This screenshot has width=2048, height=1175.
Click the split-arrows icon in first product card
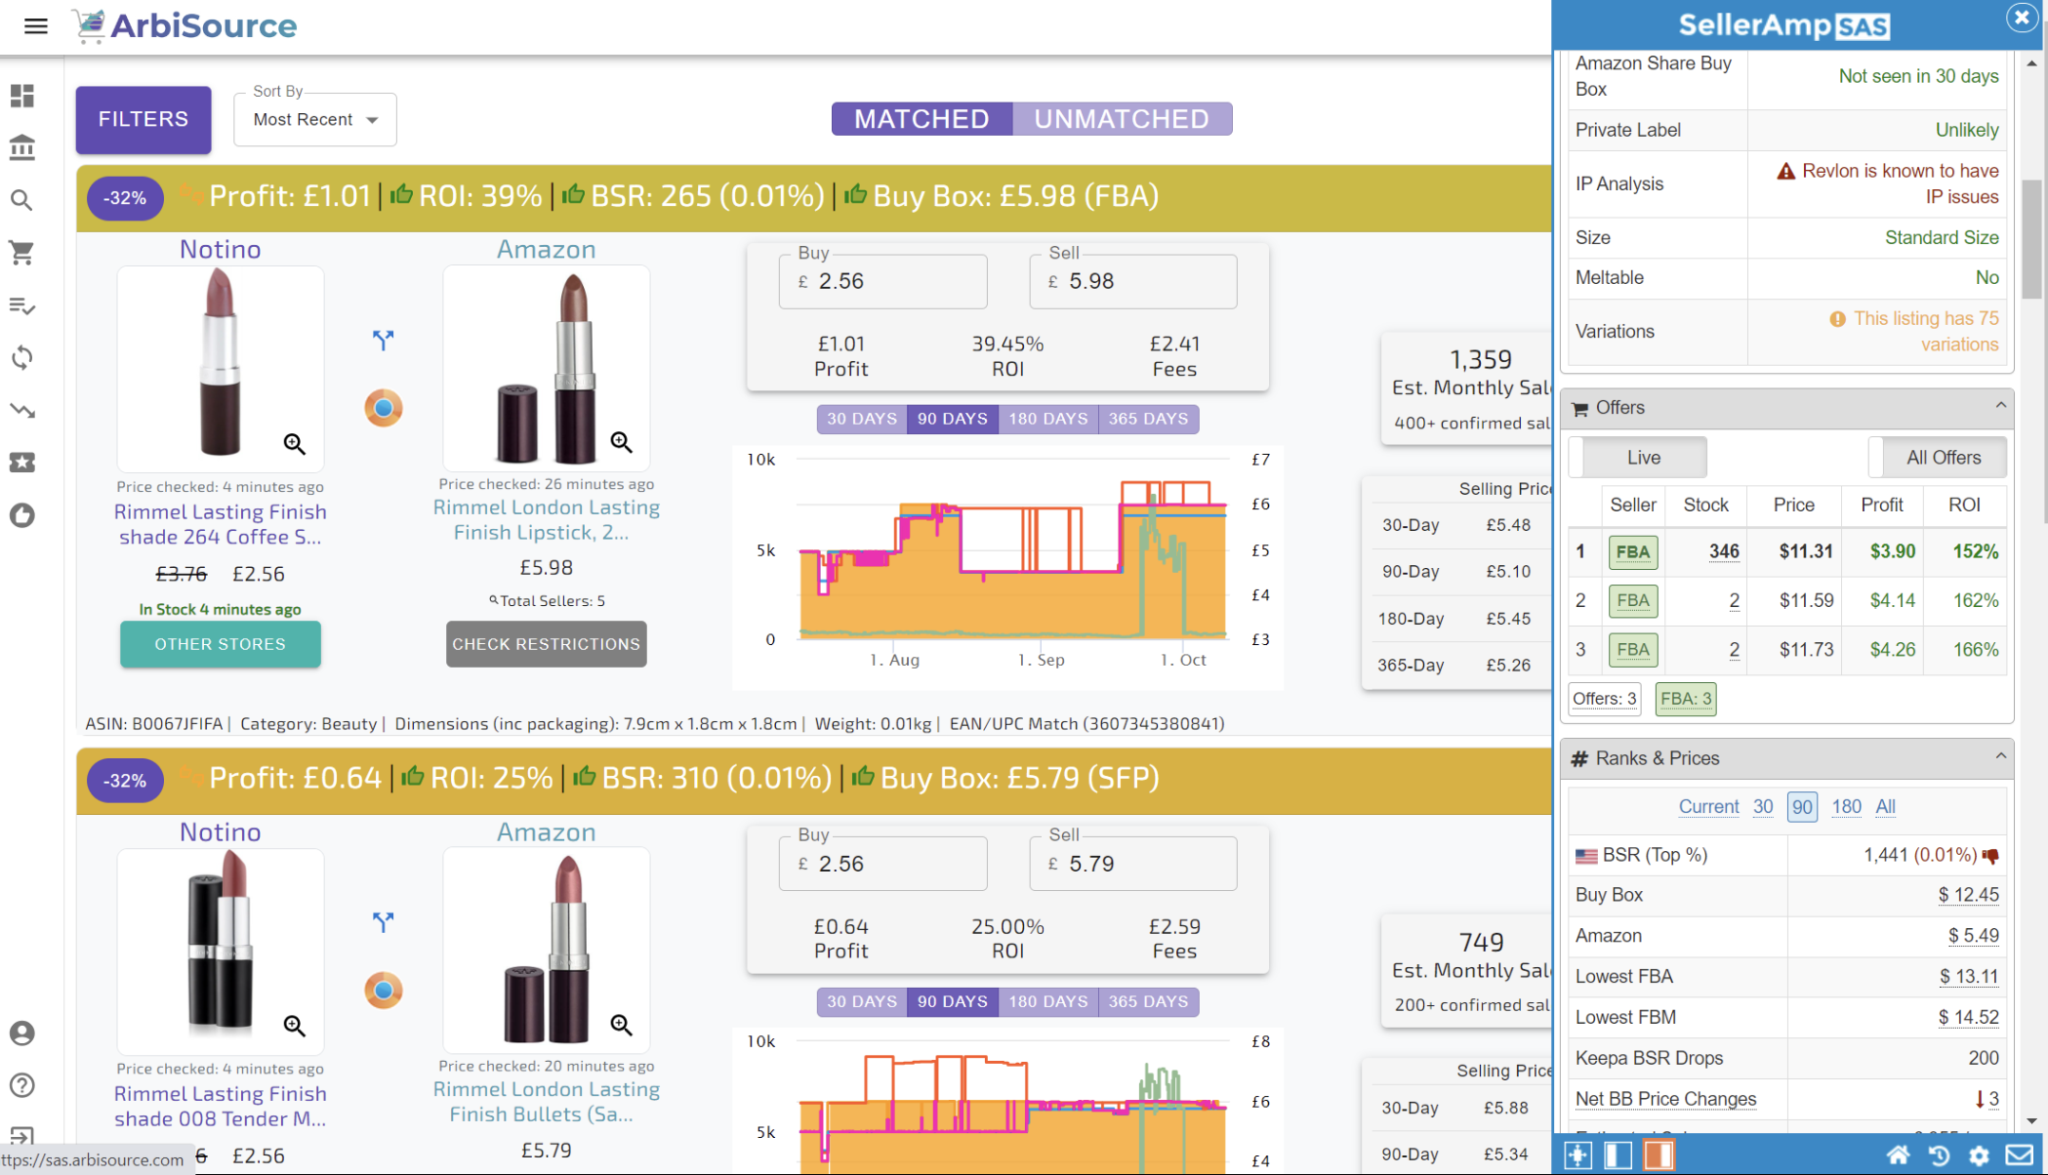[384, 340]
